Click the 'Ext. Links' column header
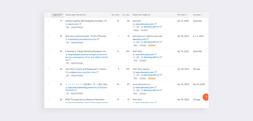 coord(115,15)
